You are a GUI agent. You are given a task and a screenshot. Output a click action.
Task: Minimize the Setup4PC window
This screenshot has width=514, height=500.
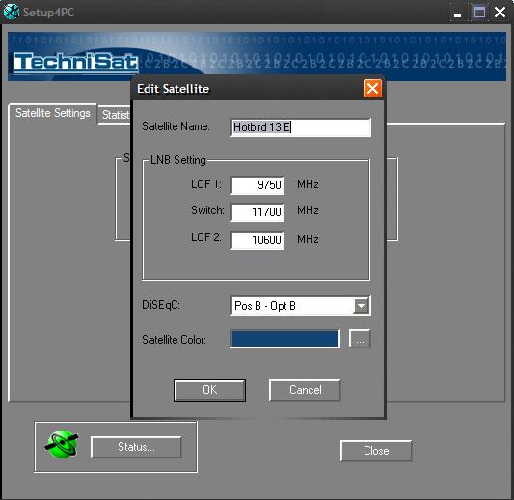coord(457,14)
